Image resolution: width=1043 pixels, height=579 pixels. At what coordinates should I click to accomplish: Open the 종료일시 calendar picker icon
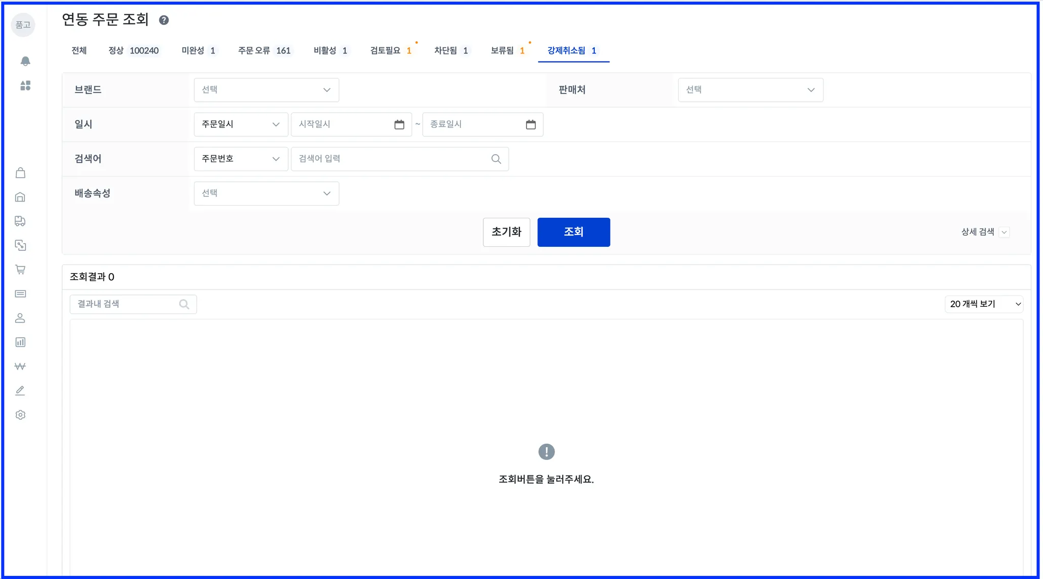[x=531, y=125]
